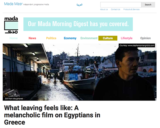Select the highlighted Culture tab
This screenshot has height=128, width=160.
coord(108,38)
